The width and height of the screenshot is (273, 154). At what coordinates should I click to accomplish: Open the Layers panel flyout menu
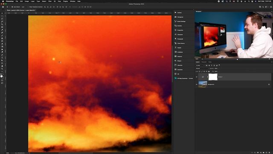point(271,62)
